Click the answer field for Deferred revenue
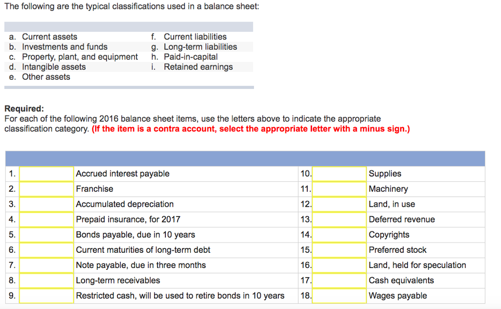 [x=340, y=219]
